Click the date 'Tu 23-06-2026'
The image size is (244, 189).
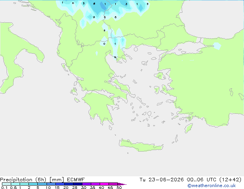(162, 180)
